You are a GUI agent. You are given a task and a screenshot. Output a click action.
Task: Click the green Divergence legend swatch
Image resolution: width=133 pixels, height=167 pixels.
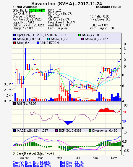[90, 131]
